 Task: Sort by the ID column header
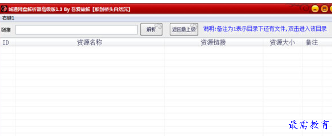pos(7,42)
